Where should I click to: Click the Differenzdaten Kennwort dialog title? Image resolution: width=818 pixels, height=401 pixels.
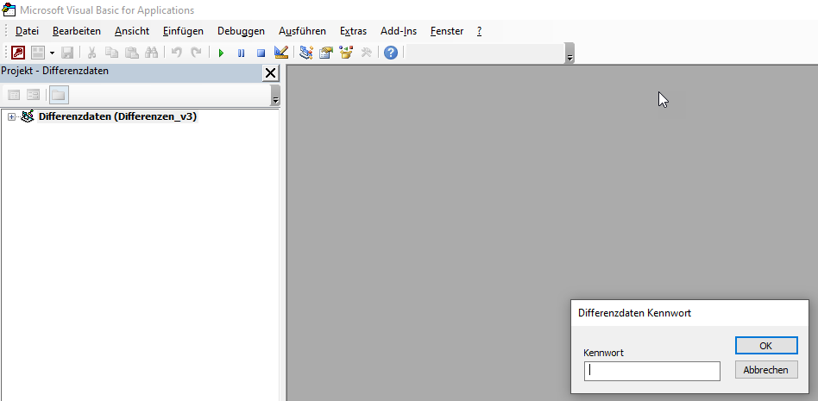(x=634, y=313)
